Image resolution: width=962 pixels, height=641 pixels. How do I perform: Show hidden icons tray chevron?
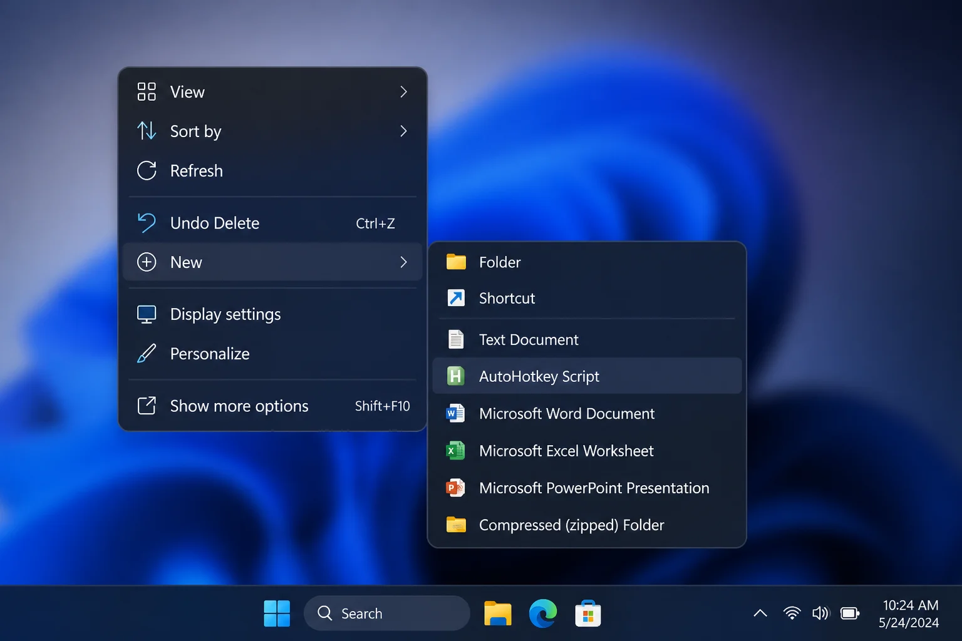(760, 613)
